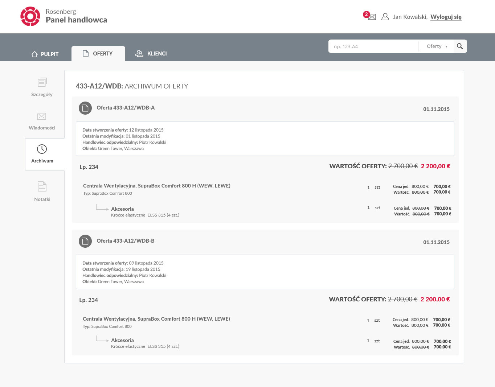Click the document icon of Oferta 433-A12/WDB-B

click(x=85, y=241)
